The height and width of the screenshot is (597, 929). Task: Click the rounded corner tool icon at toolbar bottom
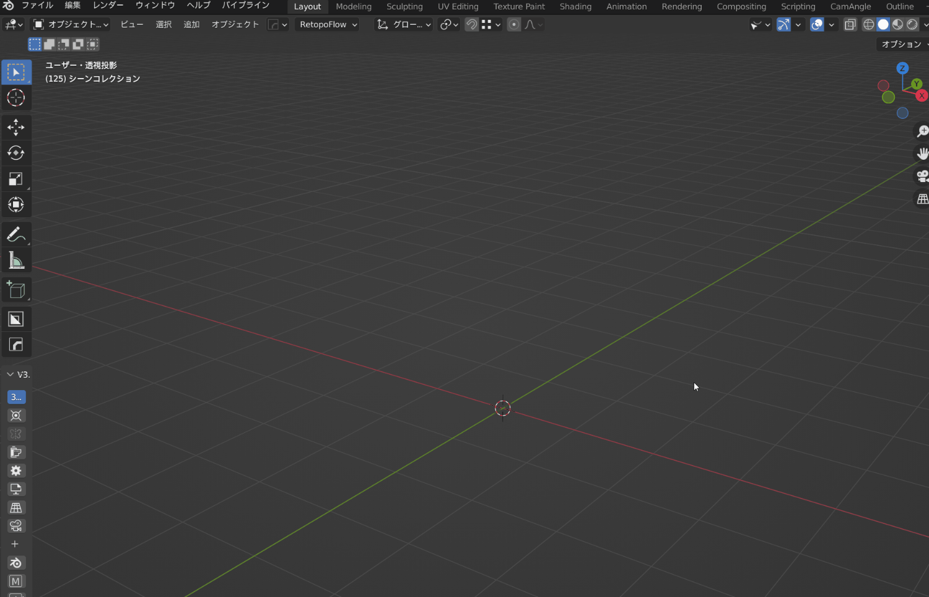pos(16,344)
